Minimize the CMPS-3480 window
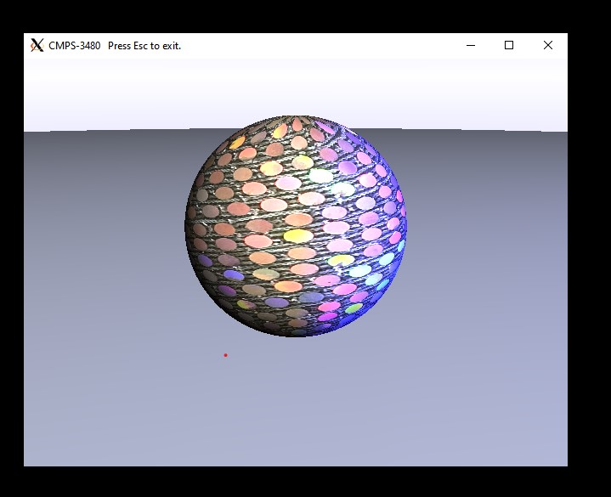The width and height of the screenshot is (611, 497). point(471,46)
